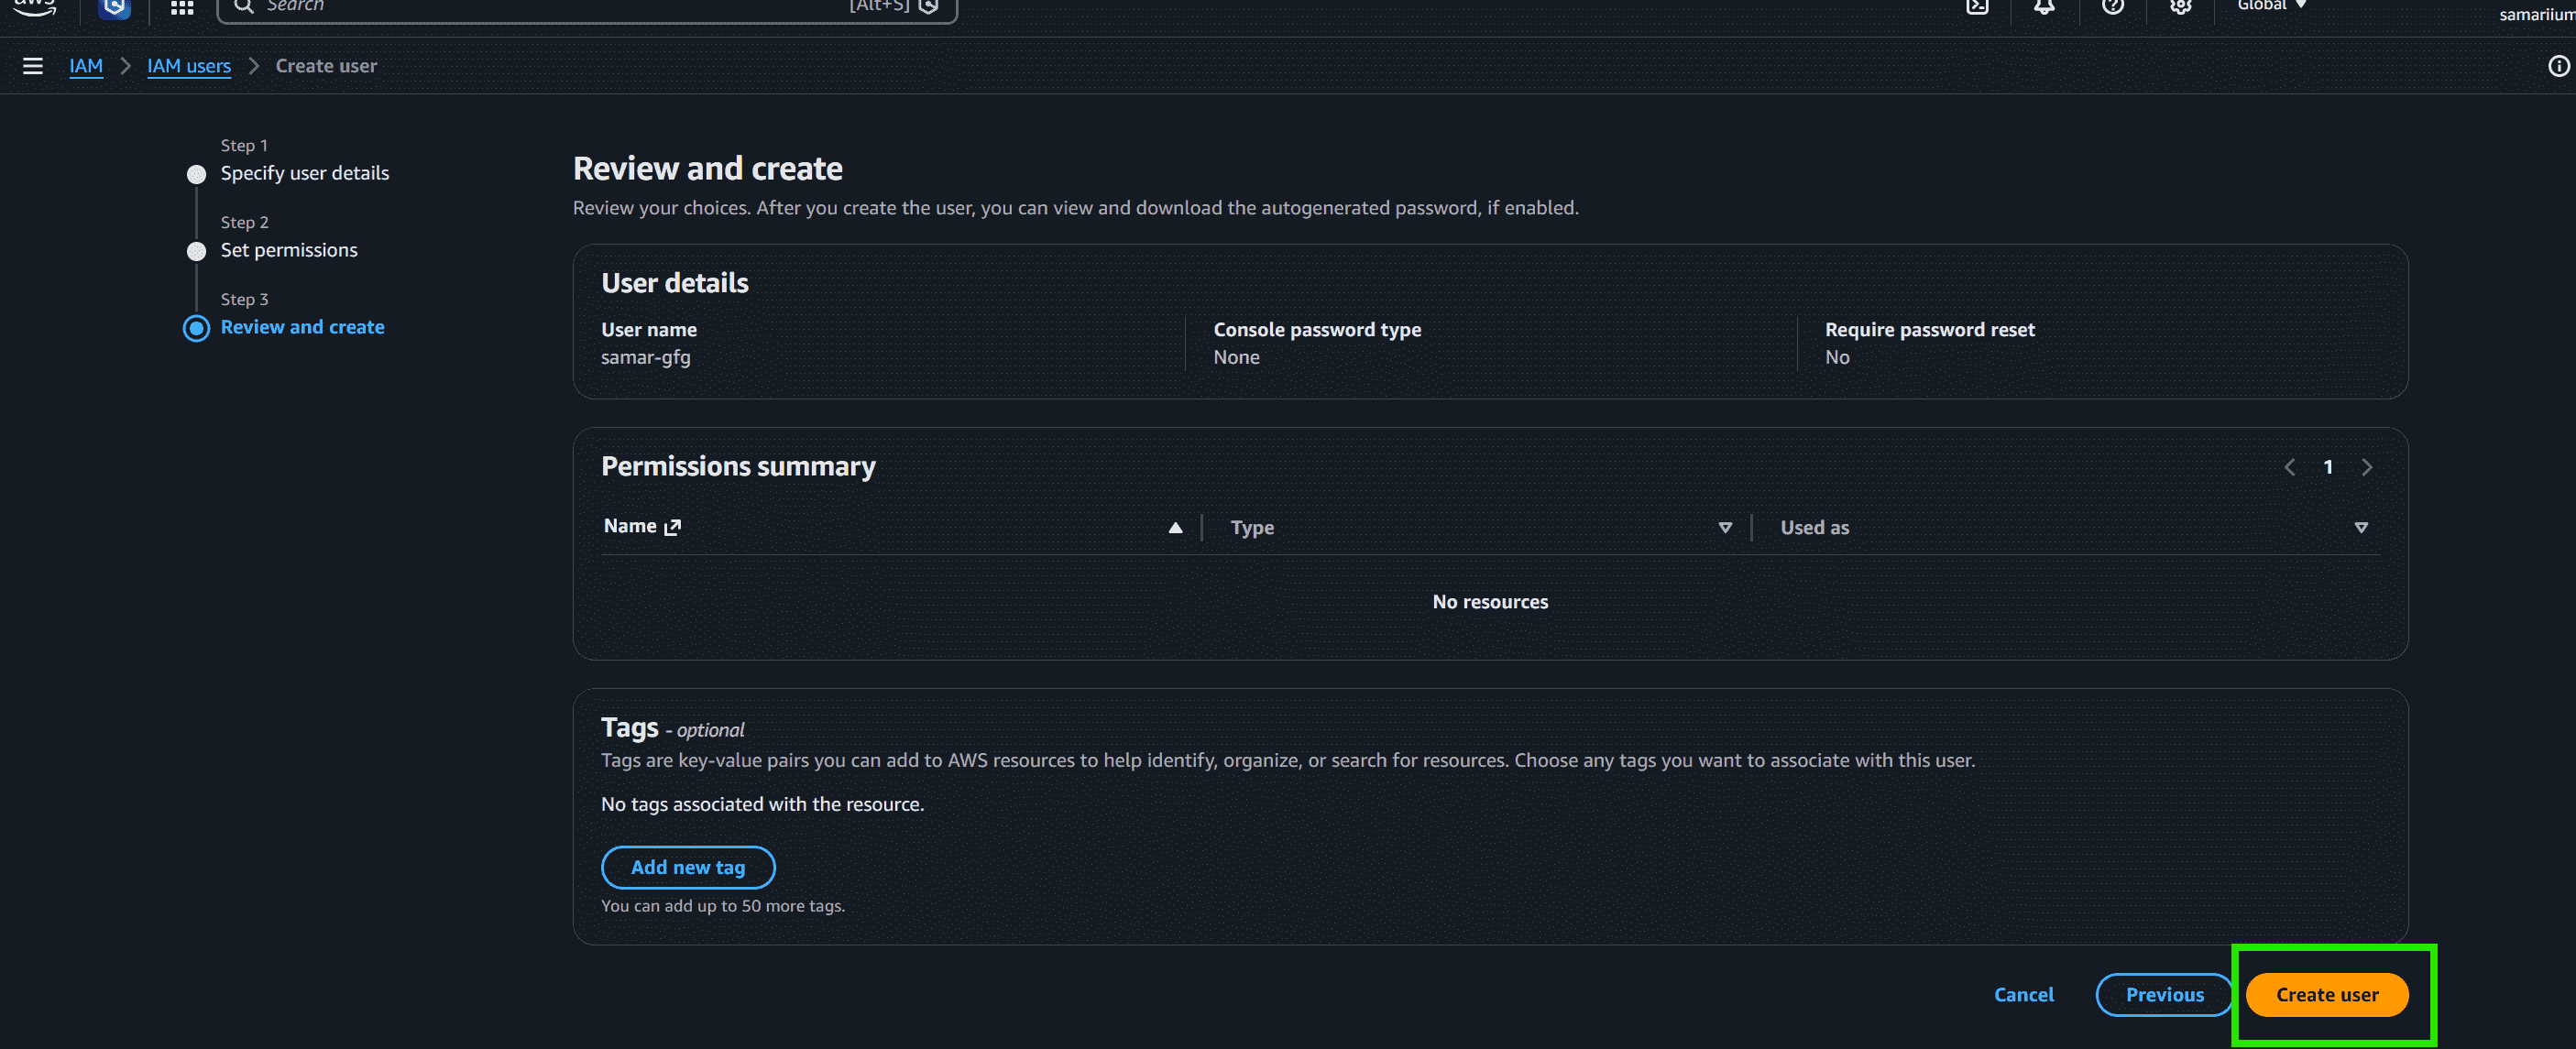Click the Create user button
The width and height of the screenshot is (2576, 1049).
click(x=2326, y=995)
